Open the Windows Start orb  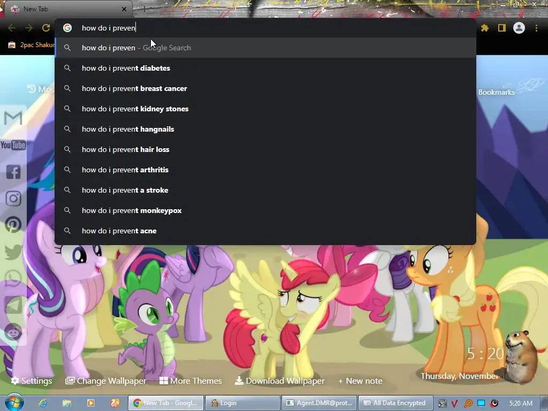[x=14, y=402]
